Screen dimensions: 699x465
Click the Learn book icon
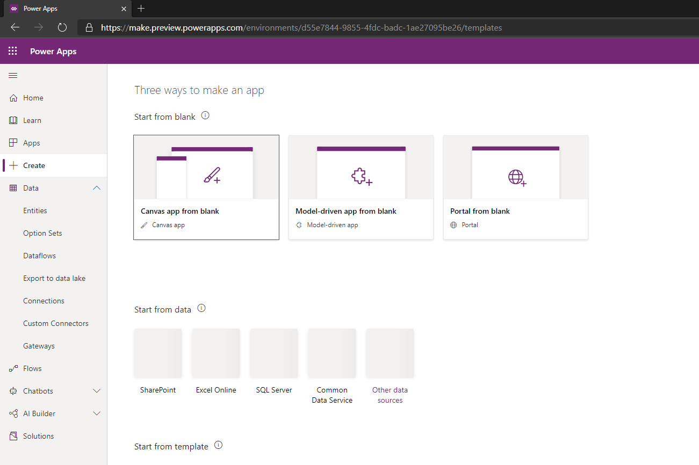tap(13, 120)
